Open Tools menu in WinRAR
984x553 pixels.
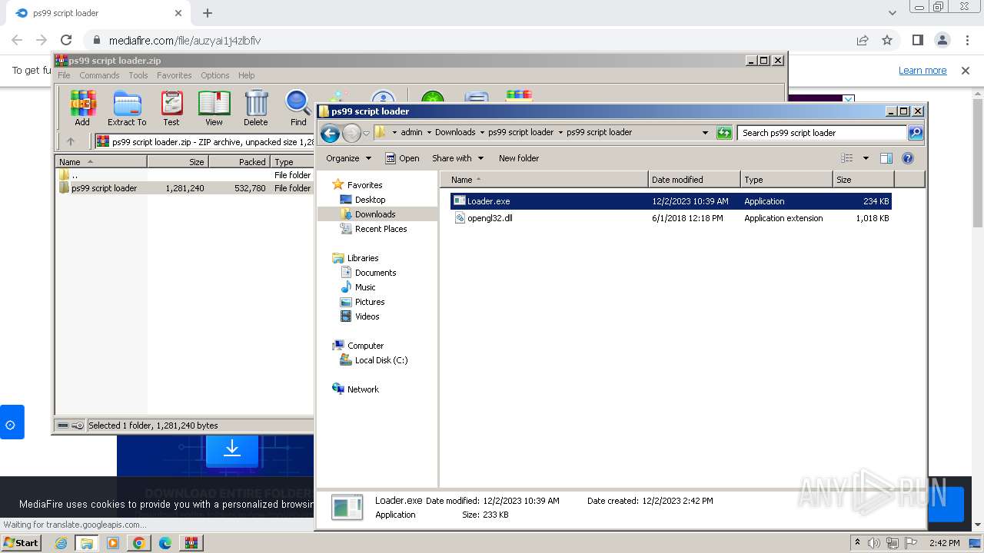[x=138, y=75]
